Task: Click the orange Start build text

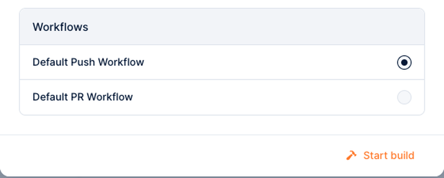Action: tap(389, 155)
